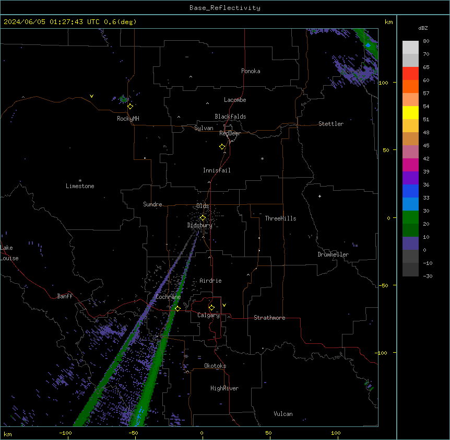
Task: Click the Base_Reflectivity title text
Action: pos(225,8)
